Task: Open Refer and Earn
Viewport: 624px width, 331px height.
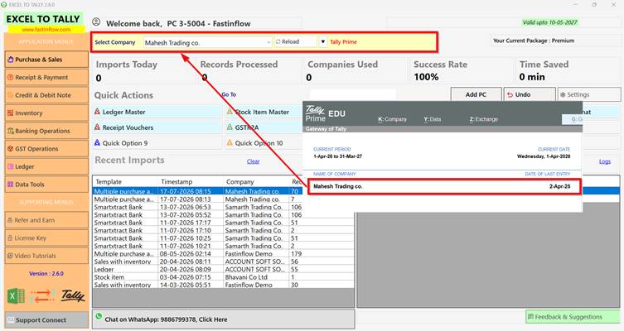Action: tap(46, 220)
